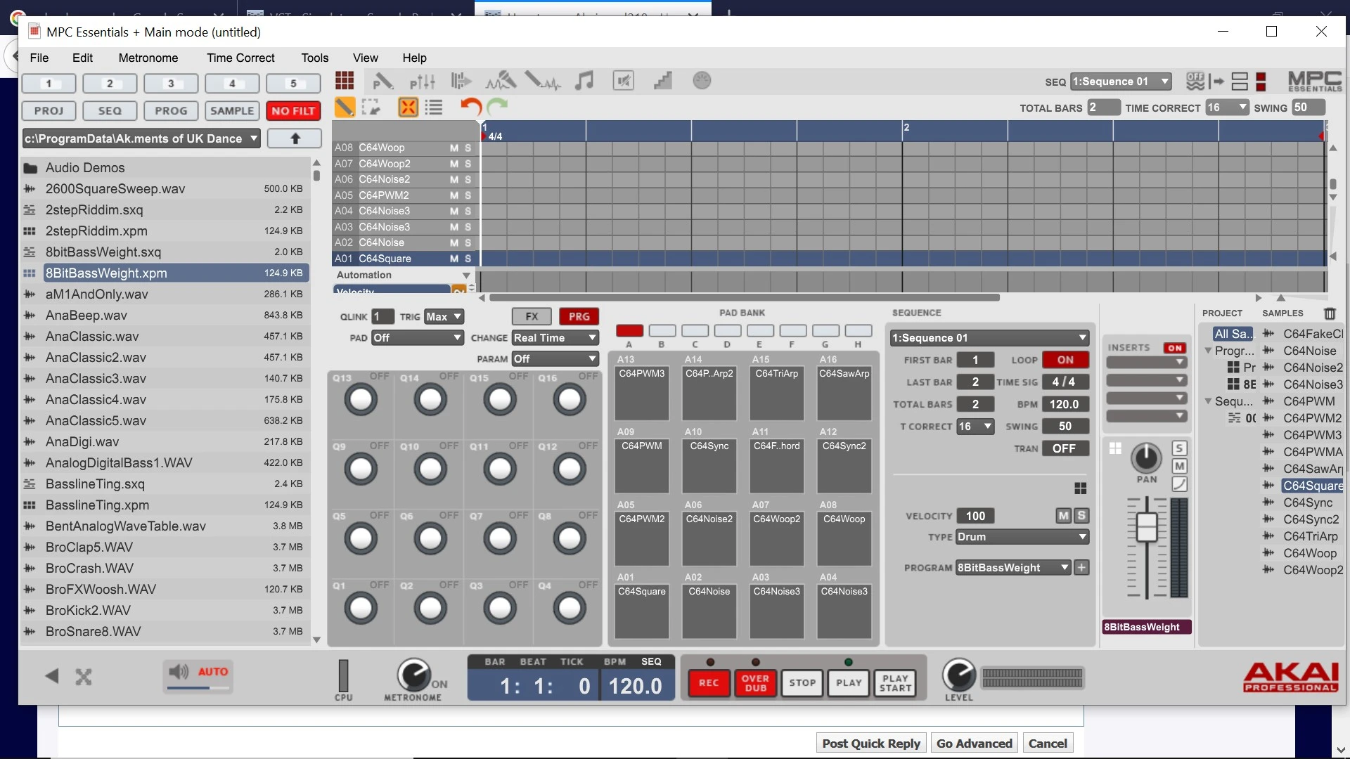Open the Tools menu

tap(314, 58)
